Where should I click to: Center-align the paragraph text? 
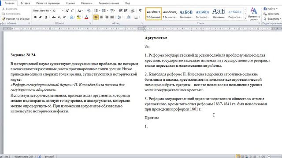(101, 17)
